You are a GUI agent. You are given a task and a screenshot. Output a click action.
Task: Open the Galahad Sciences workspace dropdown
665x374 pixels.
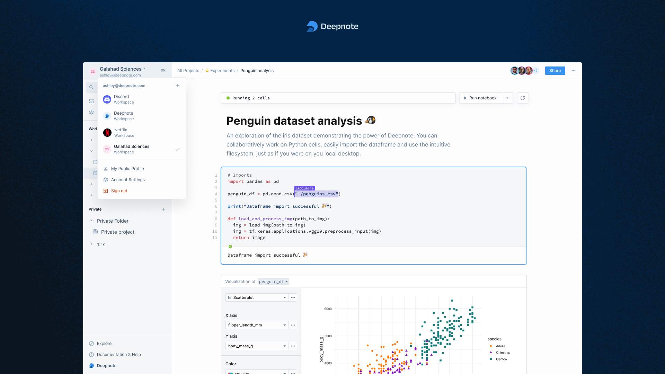[x=123, y=69]
